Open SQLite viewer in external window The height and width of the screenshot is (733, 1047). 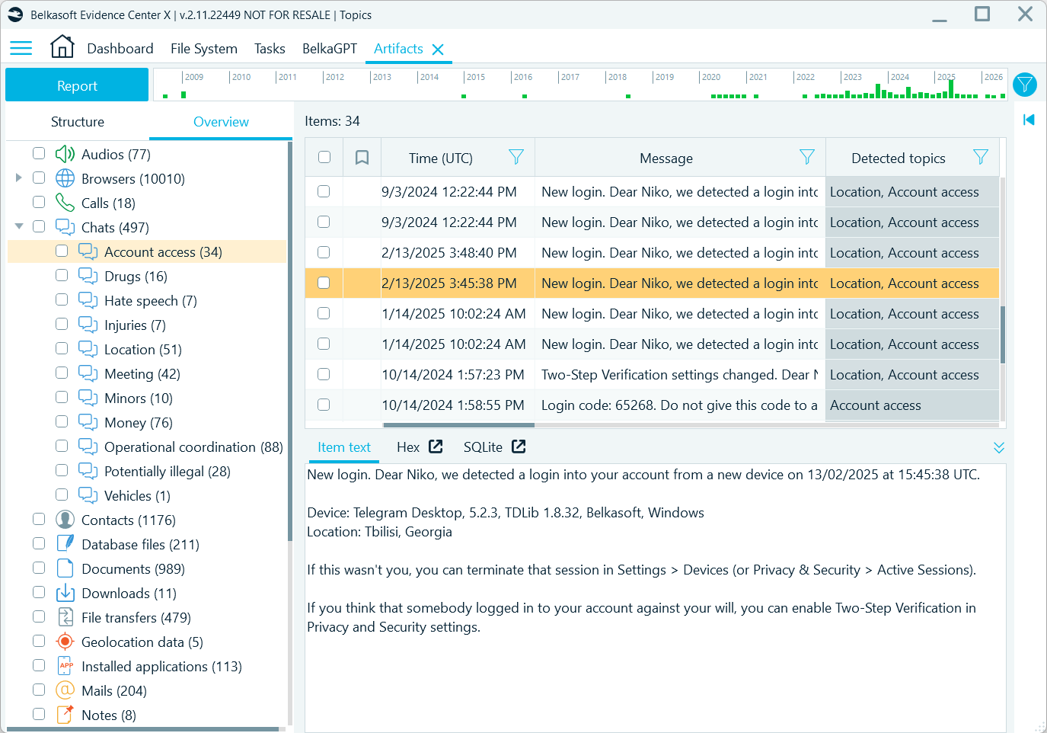519,447
